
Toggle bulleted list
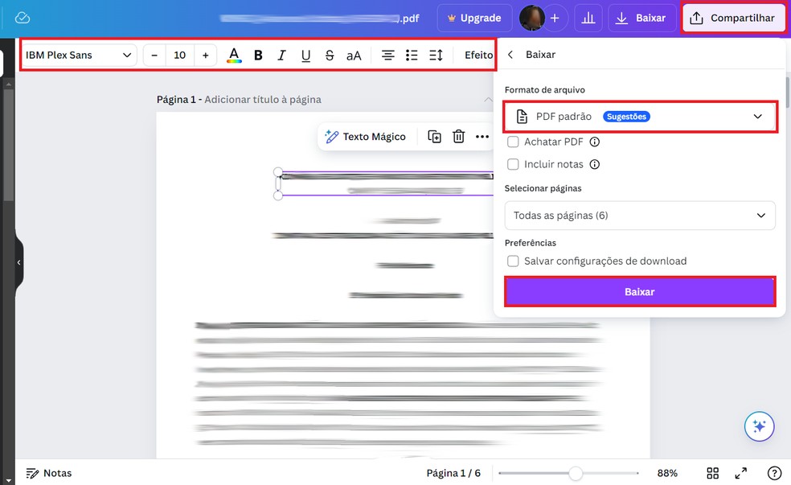pyautogui.click(x=412, y=55)
